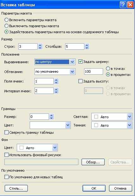Open the Обтекание wrapping dropdown

72,72
